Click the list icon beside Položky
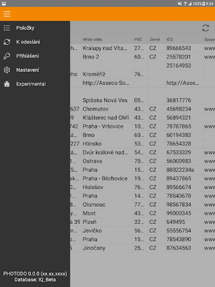 (x=7, y=28)
